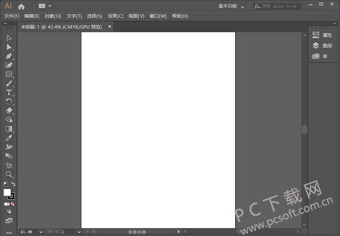This screenshot has width=340, height=236.
Task: Open the 效果(C) menu
Action: 116,16
